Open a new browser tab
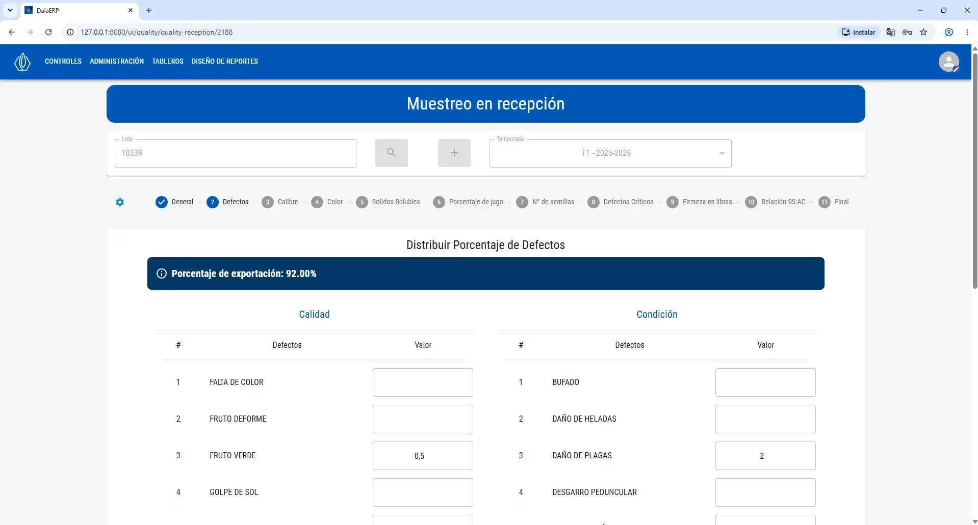Screen dimensions: 978x525 tap(149, 10)
